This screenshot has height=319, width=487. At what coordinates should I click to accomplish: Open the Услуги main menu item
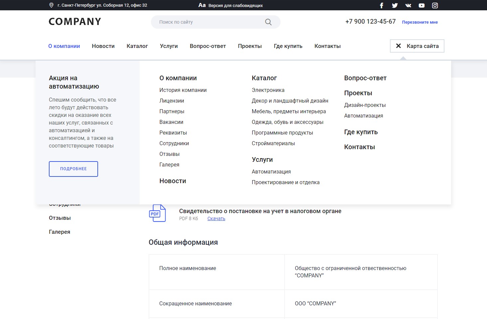tap(169, 46)
